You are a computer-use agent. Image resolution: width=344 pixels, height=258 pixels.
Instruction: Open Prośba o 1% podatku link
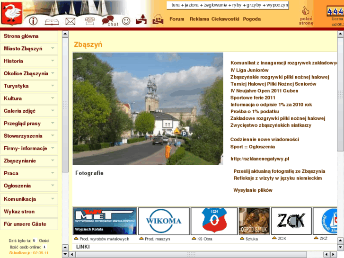point(255,112)
